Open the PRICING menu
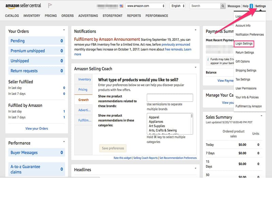 (51, 16)
